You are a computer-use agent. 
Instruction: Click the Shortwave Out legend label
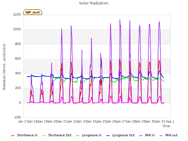[x=60, y=135]
